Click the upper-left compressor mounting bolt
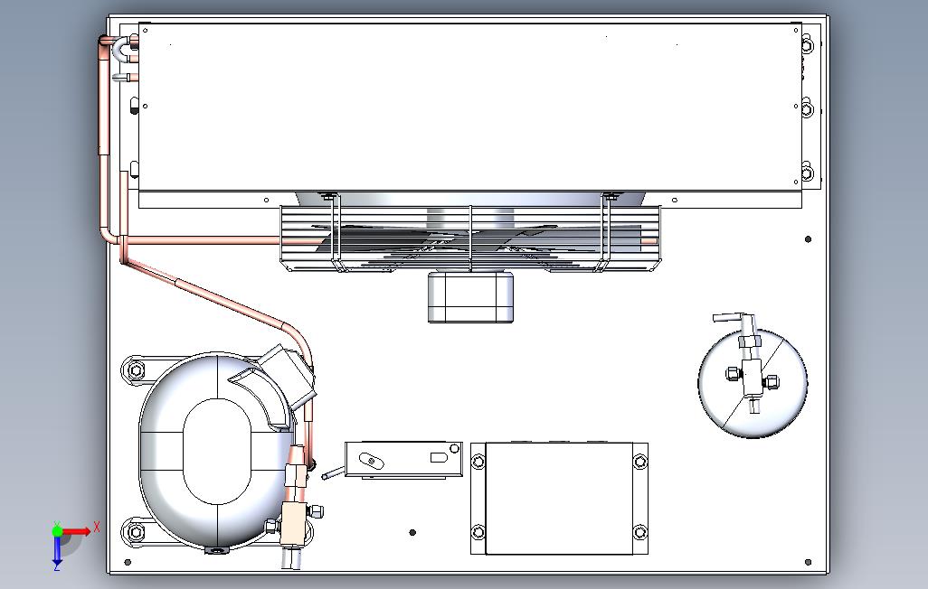Image resolution: width=928 pixels, height=589 pixels. [136, 370]
